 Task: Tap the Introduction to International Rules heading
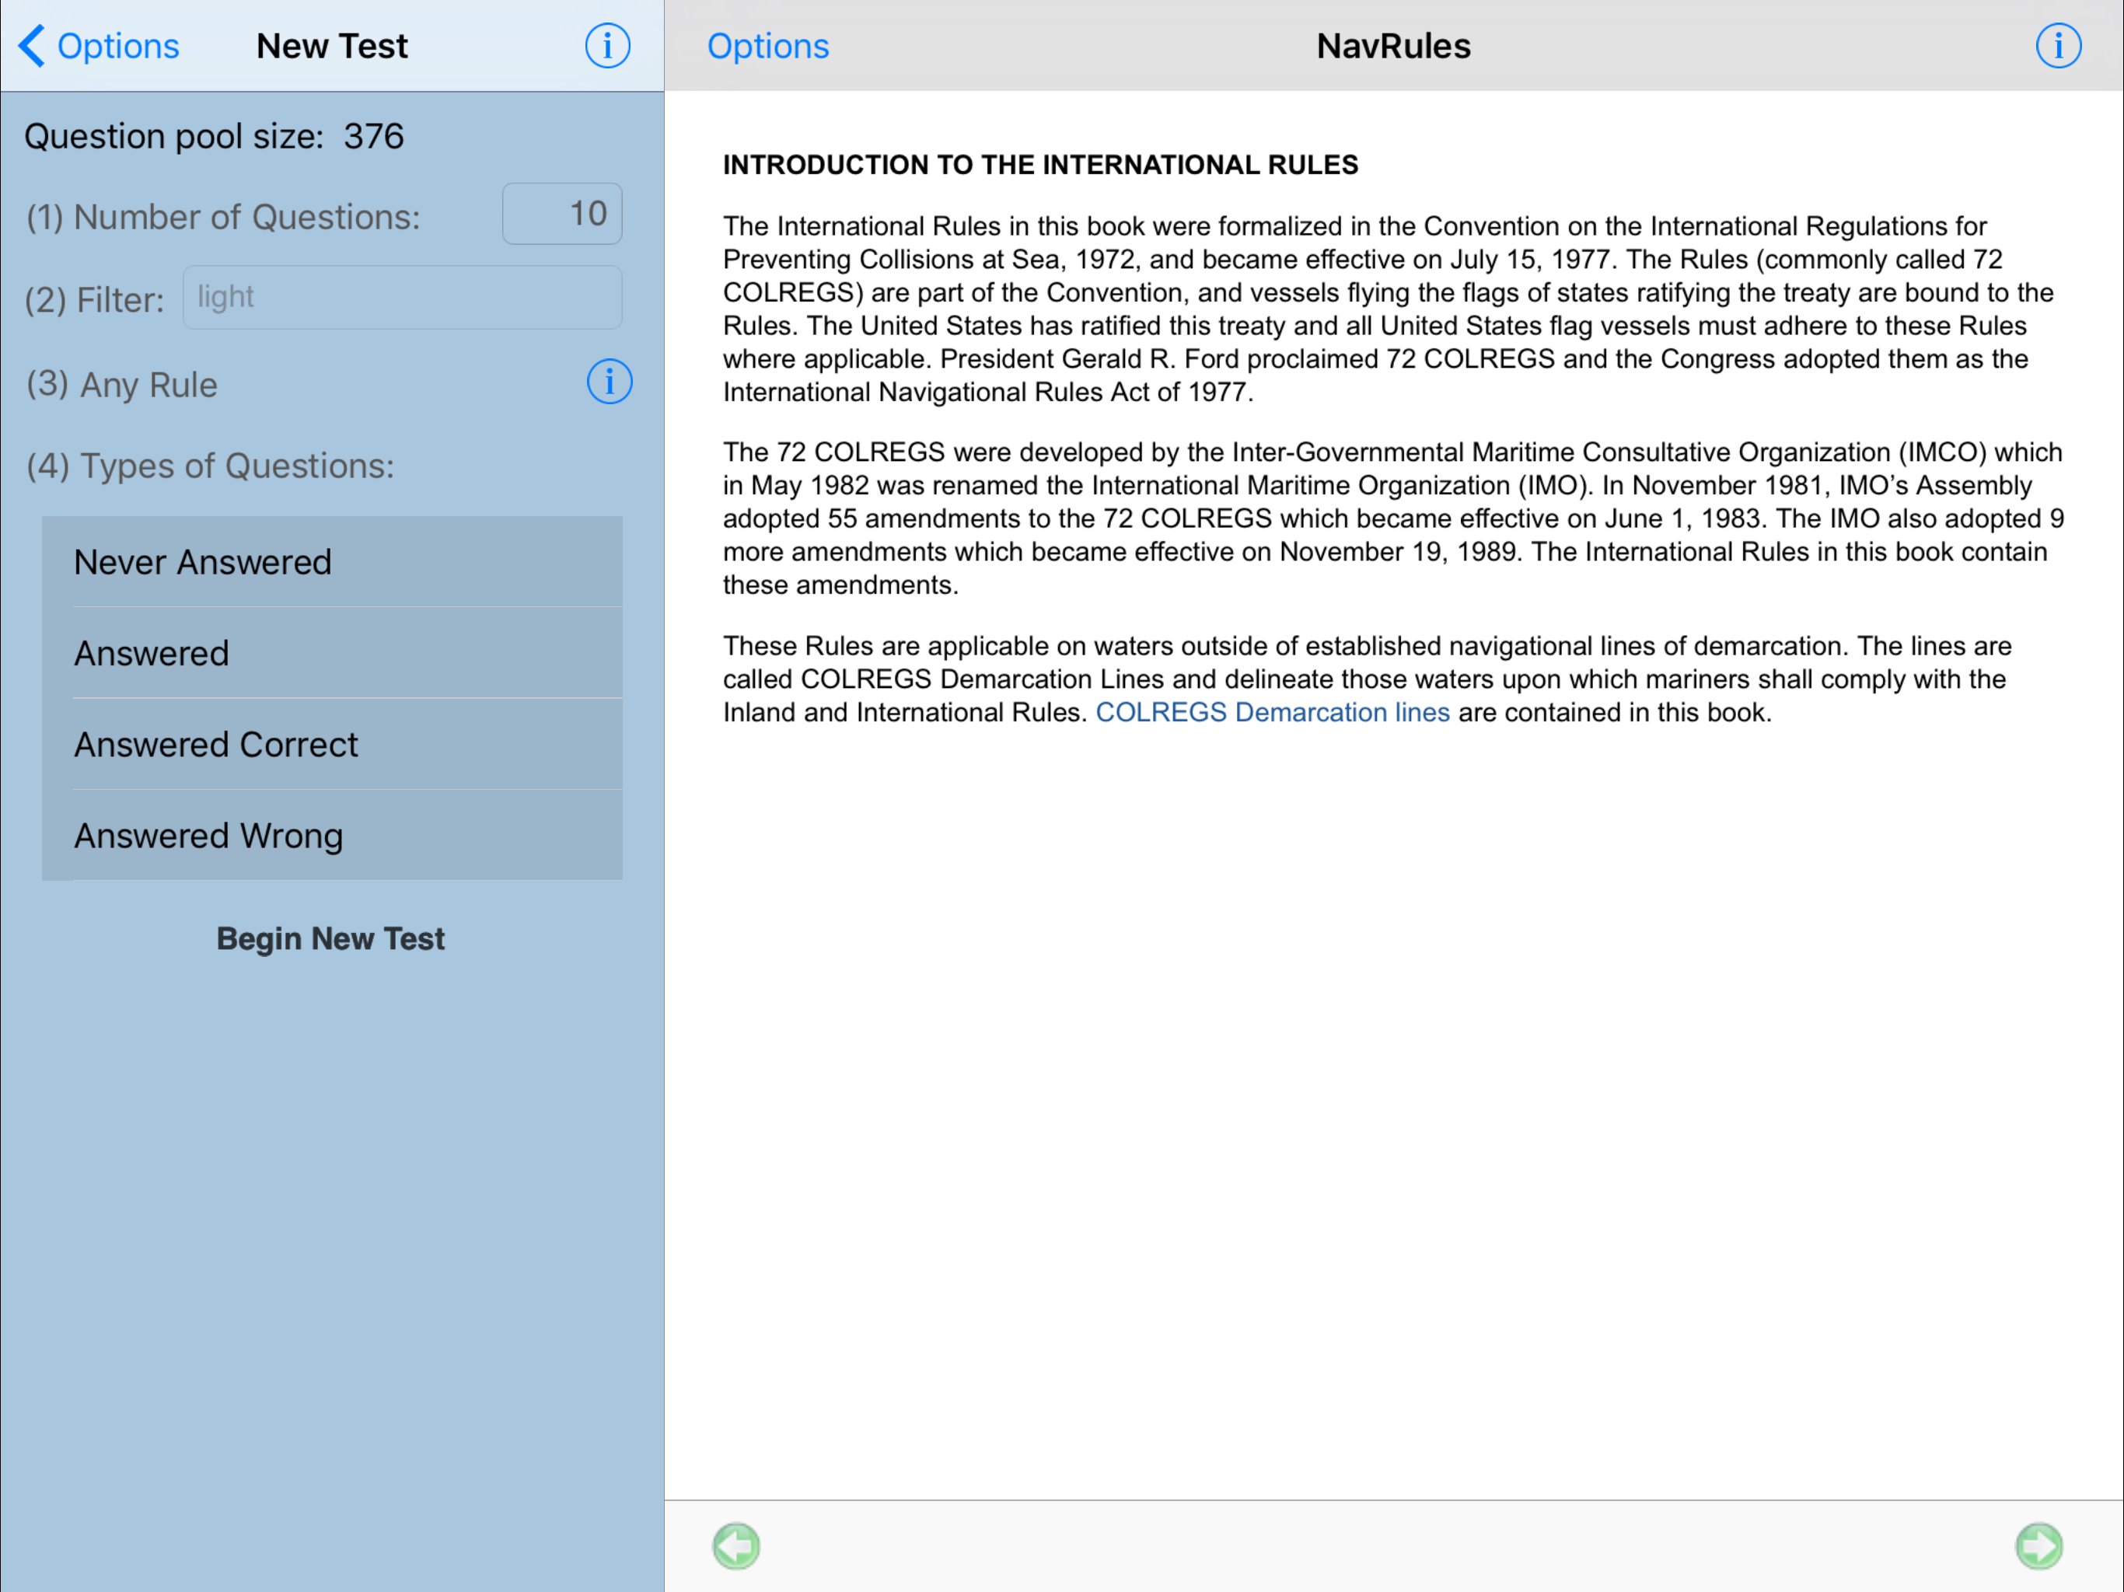(1040, 165)
